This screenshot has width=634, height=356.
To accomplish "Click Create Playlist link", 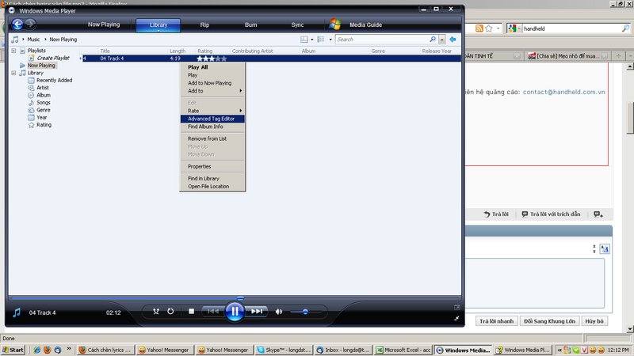I will coord(53,59).
